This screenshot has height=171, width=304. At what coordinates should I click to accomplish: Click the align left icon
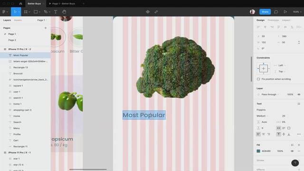[x=258, y=27]
